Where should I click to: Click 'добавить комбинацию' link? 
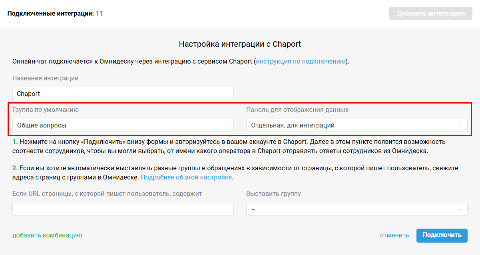click(x=47, y=235)
